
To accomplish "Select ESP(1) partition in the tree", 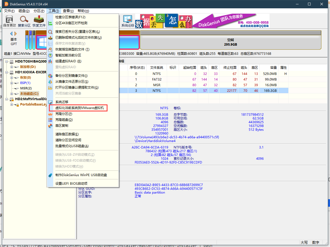I will click(x=25, y=83).
